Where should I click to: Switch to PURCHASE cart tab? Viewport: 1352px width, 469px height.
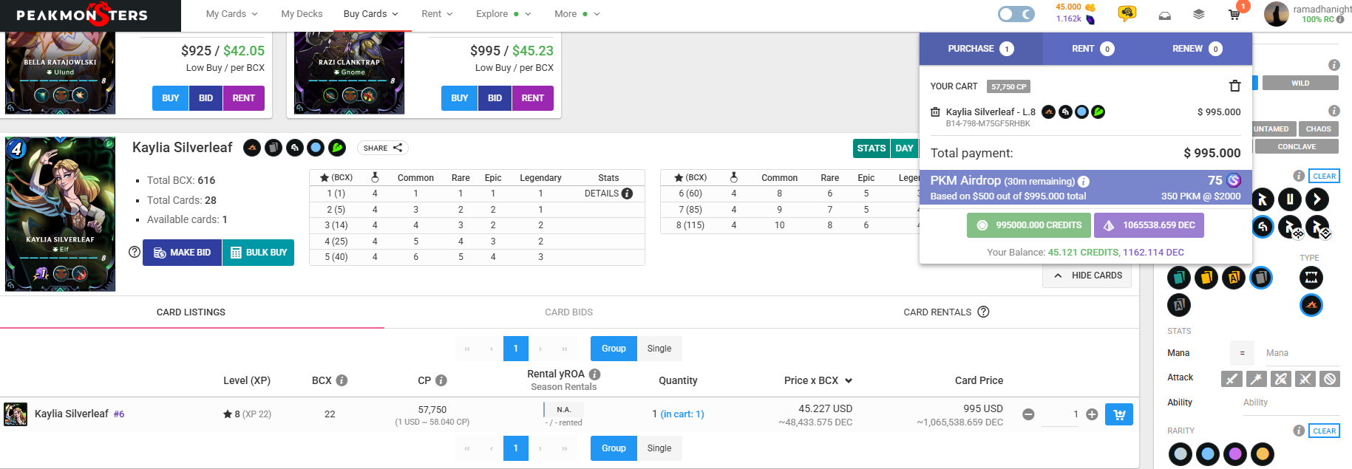coord(980,49)
